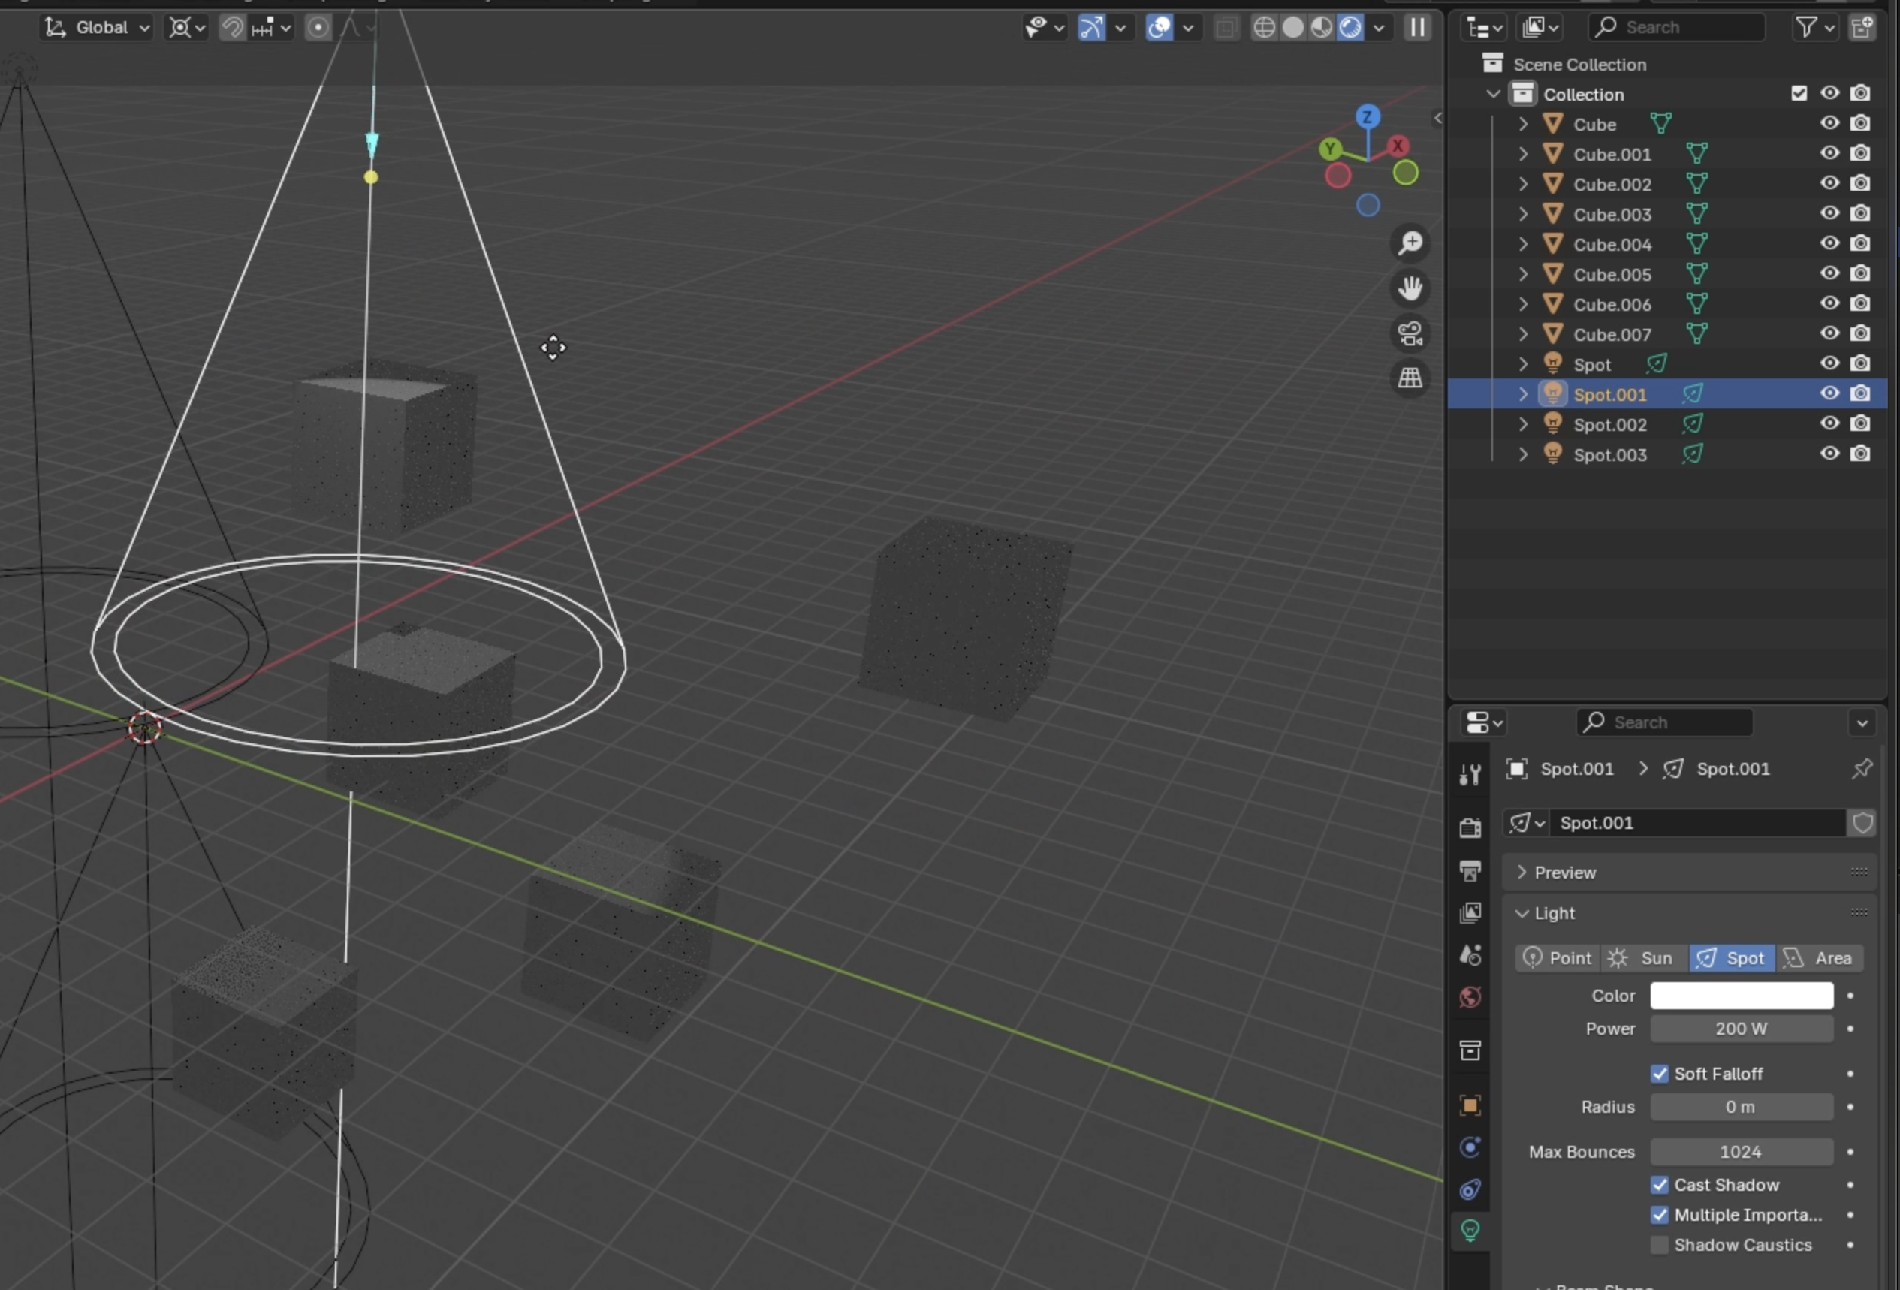Screen dimensions: 1900x1290
Task: Click the pan hand viewport icon
Action: click(x=1410, y=288)
